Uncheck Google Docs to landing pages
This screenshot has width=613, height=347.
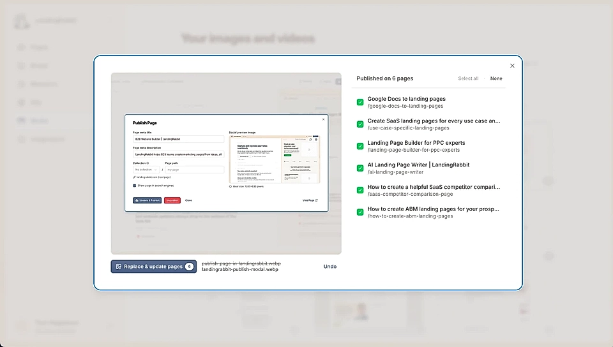[x=360, y=102]
